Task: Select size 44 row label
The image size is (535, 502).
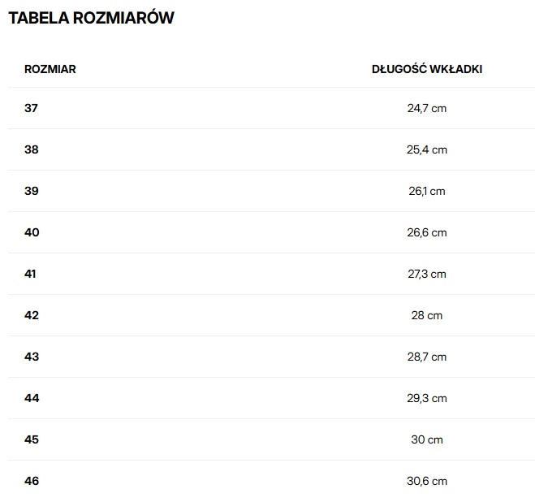Action: click(x=32, y=398)
